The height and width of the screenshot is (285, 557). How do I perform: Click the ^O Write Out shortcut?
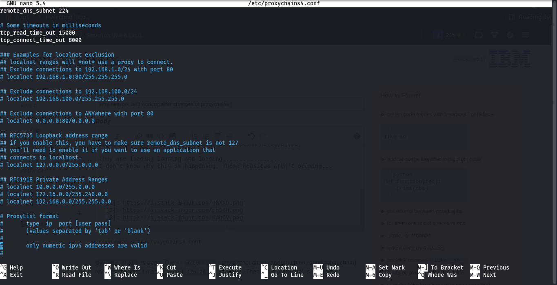point(72,267)
